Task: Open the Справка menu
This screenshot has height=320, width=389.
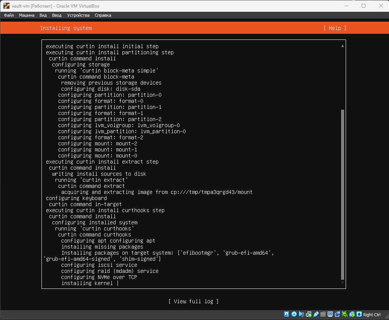Action: pos(103,15)
